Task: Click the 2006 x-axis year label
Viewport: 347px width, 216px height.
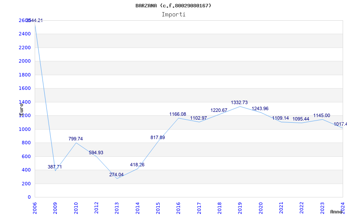Action: [x=35, y=207]
